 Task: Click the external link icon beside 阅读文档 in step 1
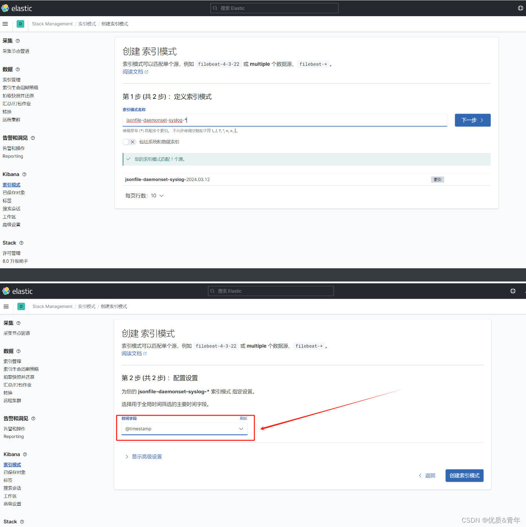[x=147, y=72]
